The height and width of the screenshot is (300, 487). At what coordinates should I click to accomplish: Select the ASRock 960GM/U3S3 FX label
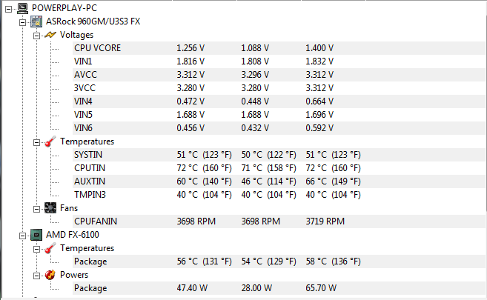[93, 21]
